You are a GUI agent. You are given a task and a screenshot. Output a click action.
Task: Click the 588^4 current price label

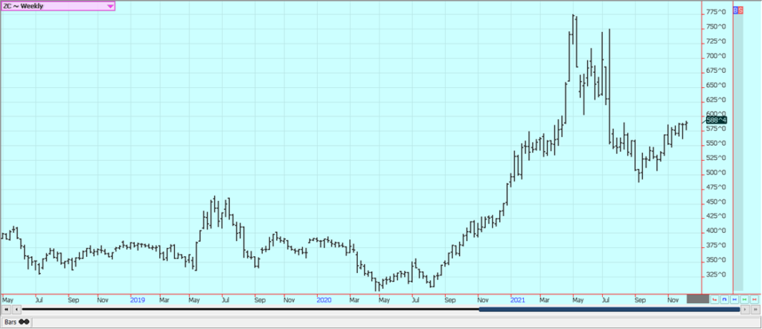point(717,120)
